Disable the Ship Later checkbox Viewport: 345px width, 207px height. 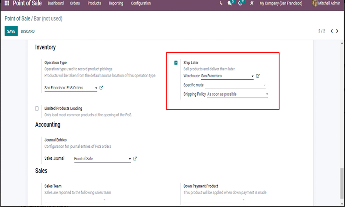pyautogui.click(x=176, y=62)
